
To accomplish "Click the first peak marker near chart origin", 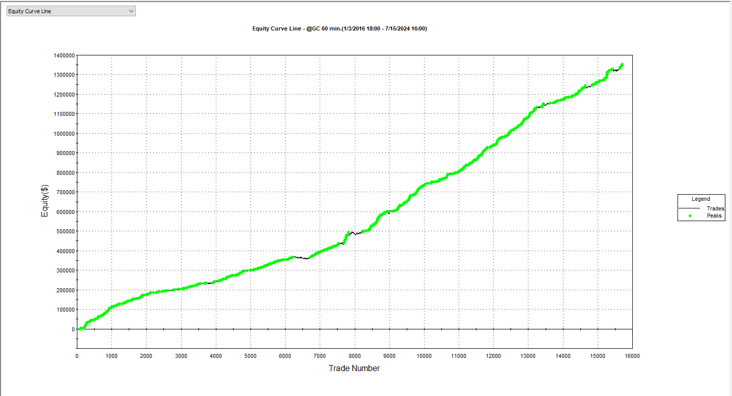I will pos(79,328).
